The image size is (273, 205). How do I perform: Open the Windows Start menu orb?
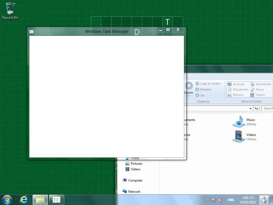7,200
